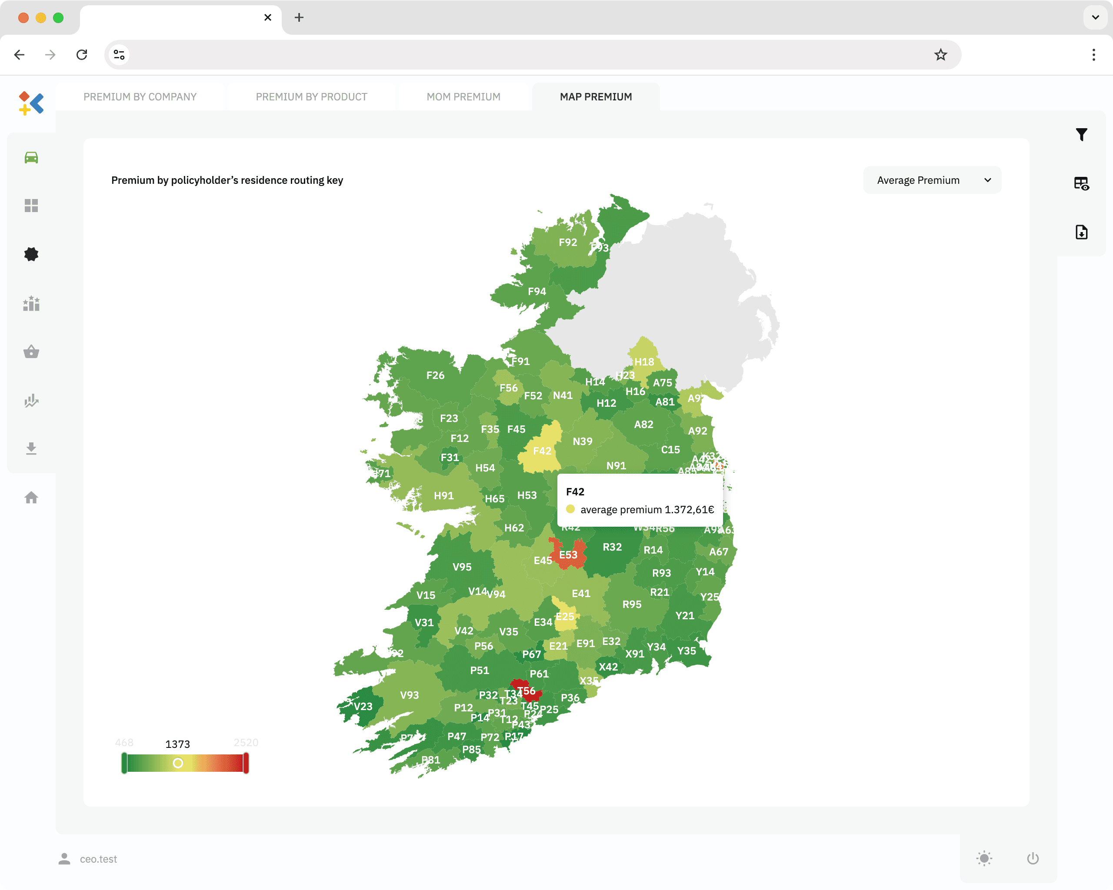Select the H18 region on map
This screenshot has width=1113, height=890.
644,362
